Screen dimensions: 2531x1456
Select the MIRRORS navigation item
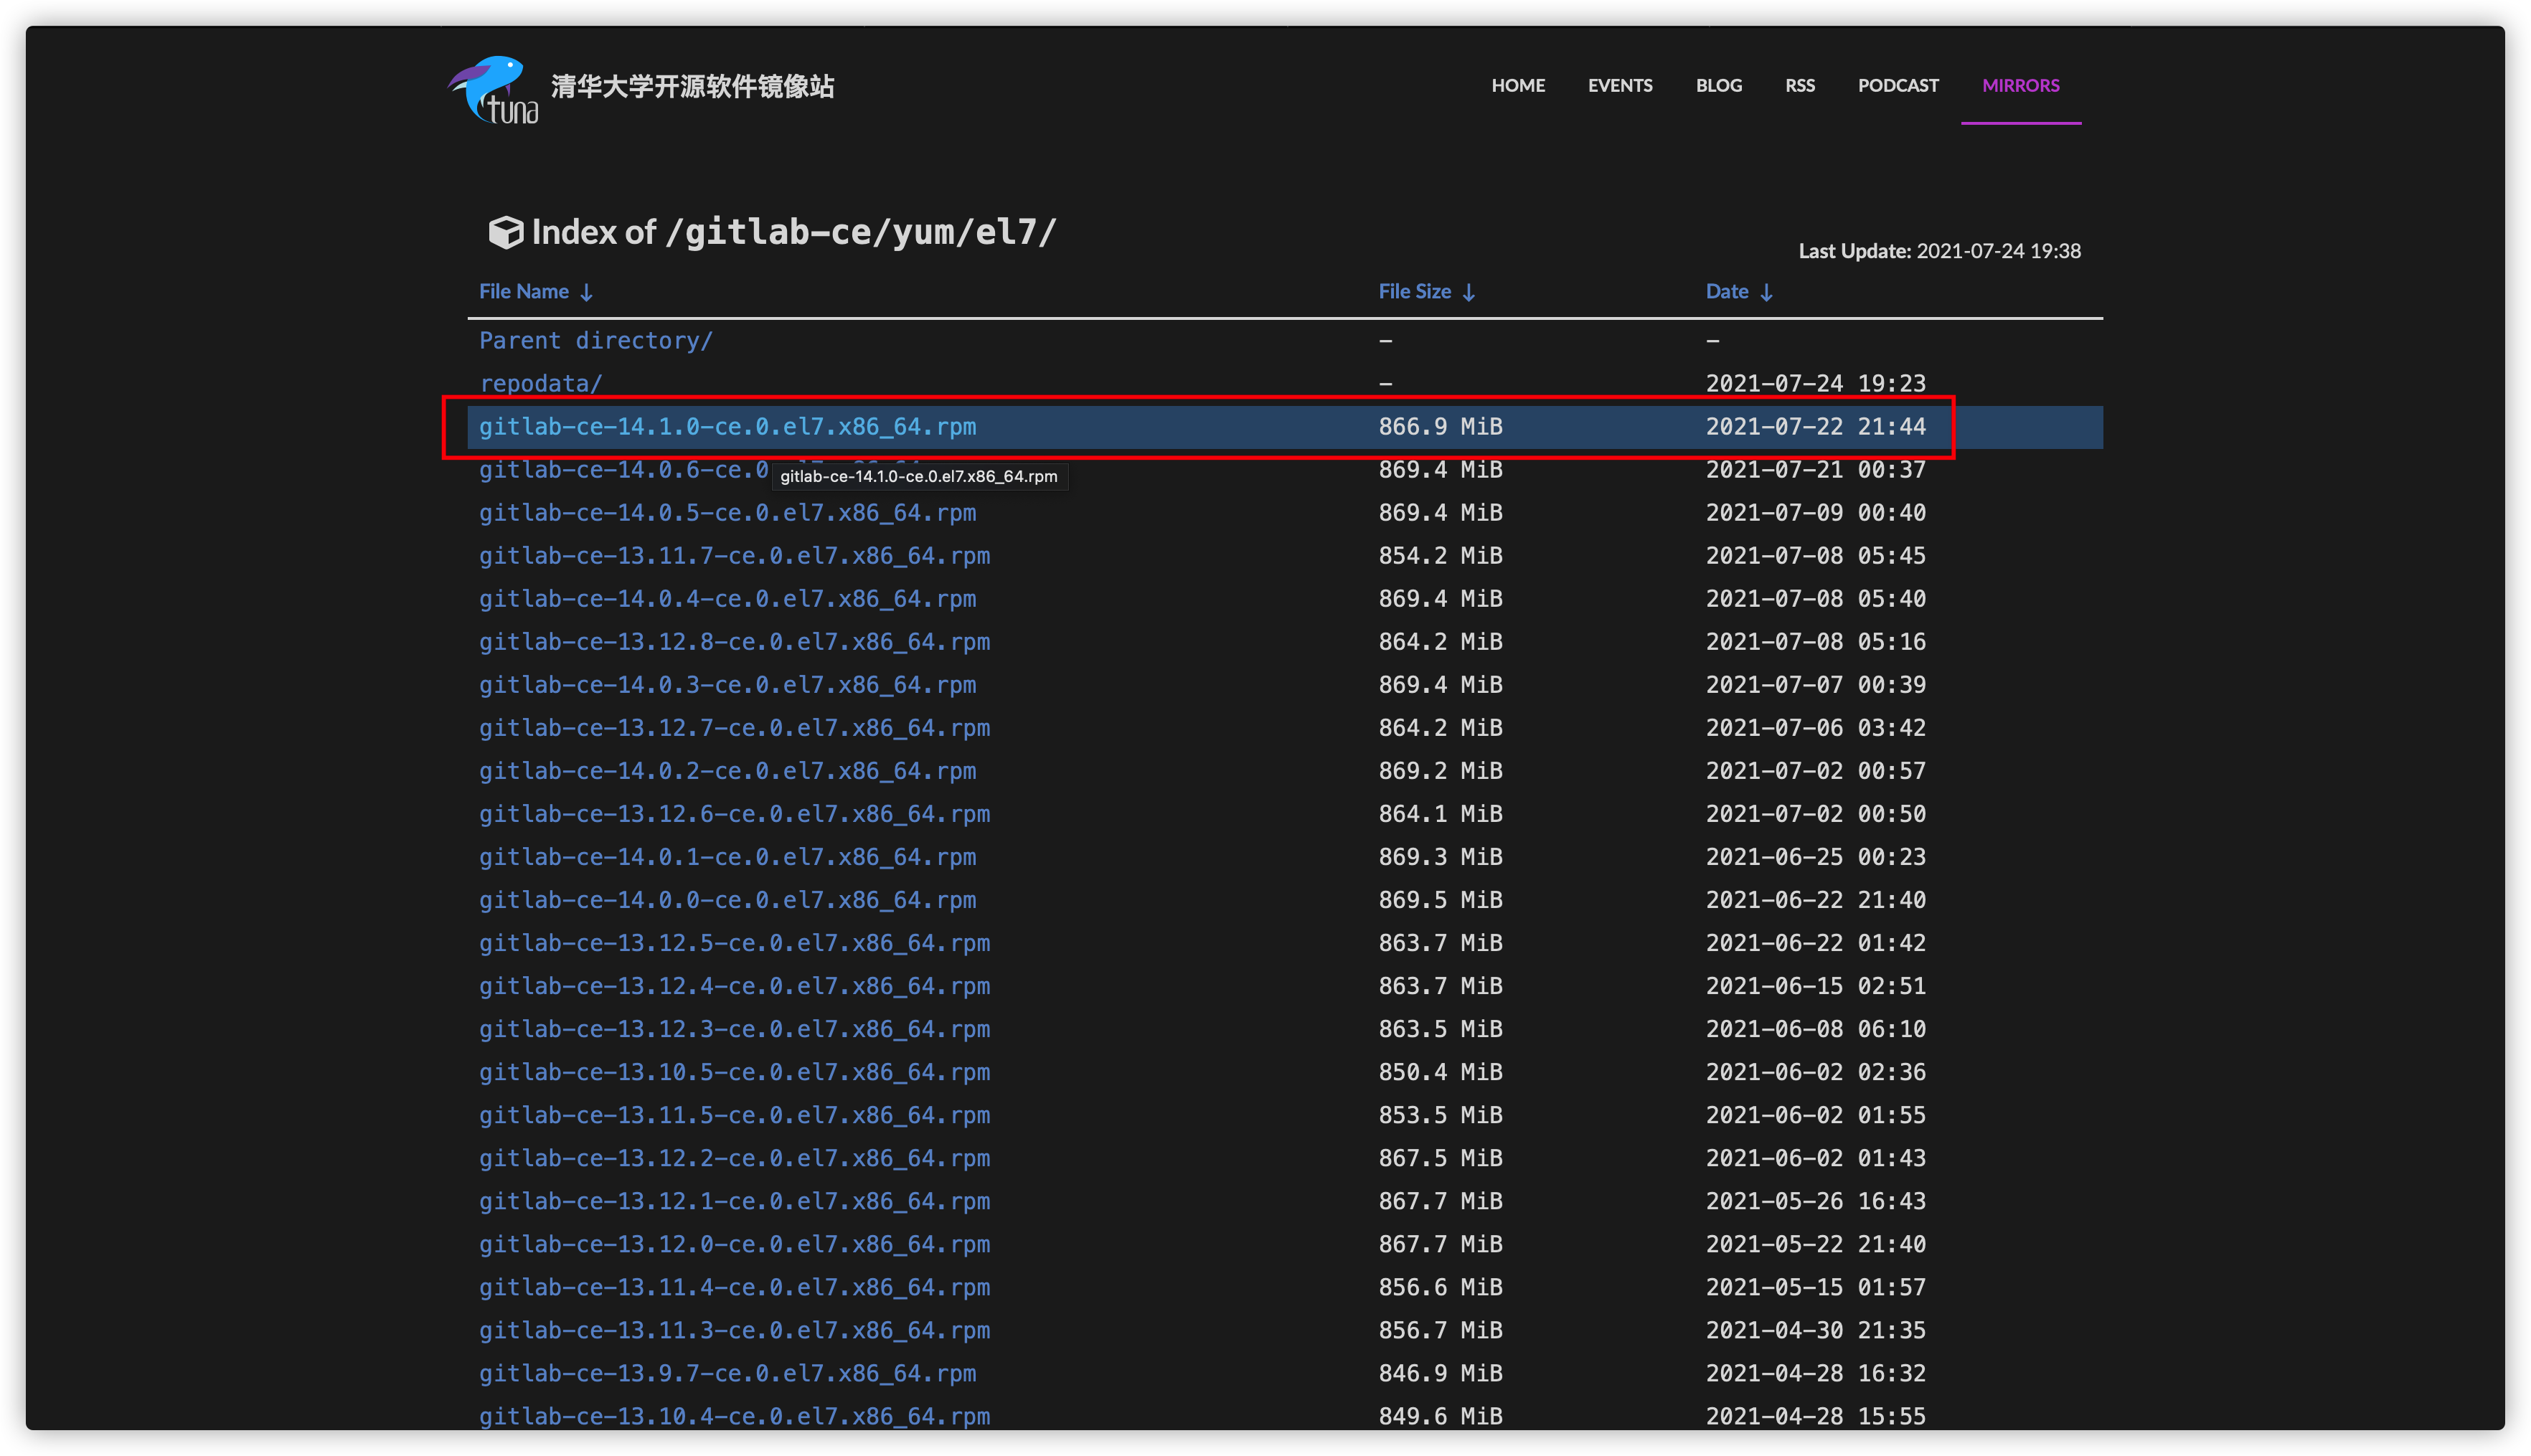2020,86
